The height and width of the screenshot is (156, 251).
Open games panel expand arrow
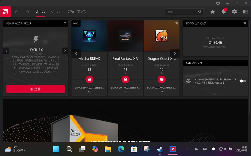pos(176,23)
